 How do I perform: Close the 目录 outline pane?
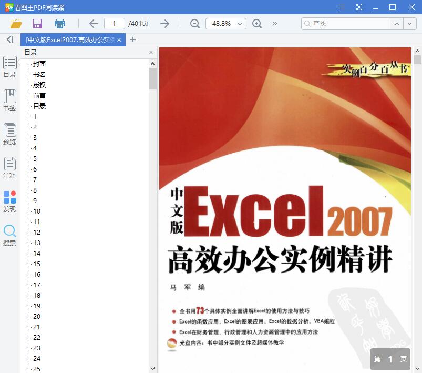coord(151,52)
